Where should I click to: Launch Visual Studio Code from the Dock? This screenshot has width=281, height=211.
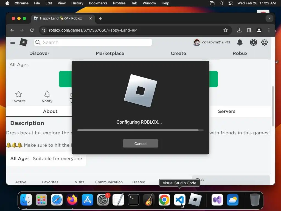point(179,200)
